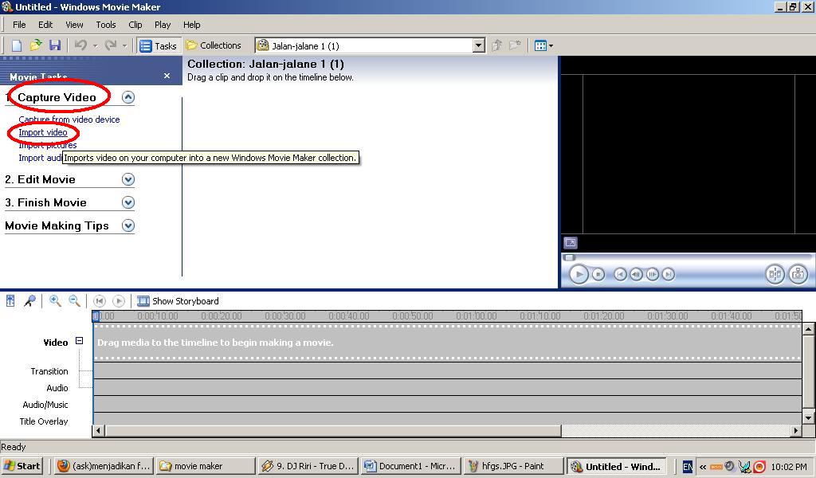
Task: Switch to hfgs.JPG Paint taskbar item
Action: point(512,466)
